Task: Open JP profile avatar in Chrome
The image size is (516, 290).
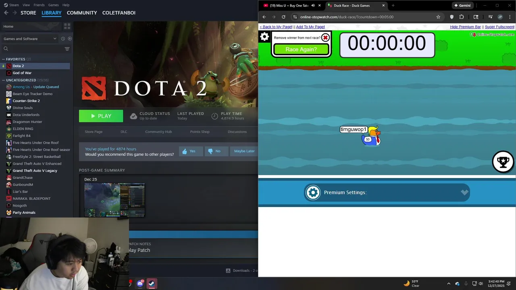Action: click(500, 17)
